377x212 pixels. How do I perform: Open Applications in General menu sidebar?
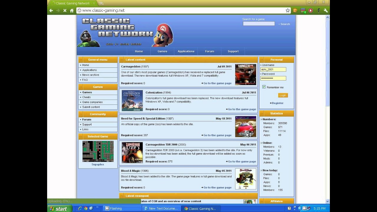(x=90, y=70)
